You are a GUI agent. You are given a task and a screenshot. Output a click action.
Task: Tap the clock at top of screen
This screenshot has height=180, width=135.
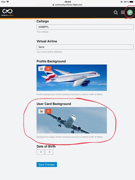click(x=68, y=2)
